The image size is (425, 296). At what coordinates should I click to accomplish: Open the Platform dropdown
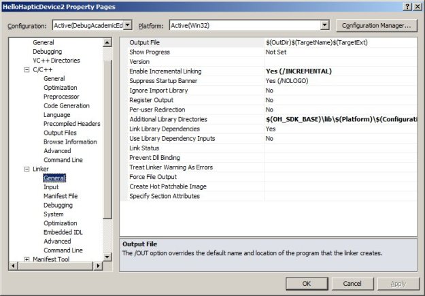(x=324, y=26)
